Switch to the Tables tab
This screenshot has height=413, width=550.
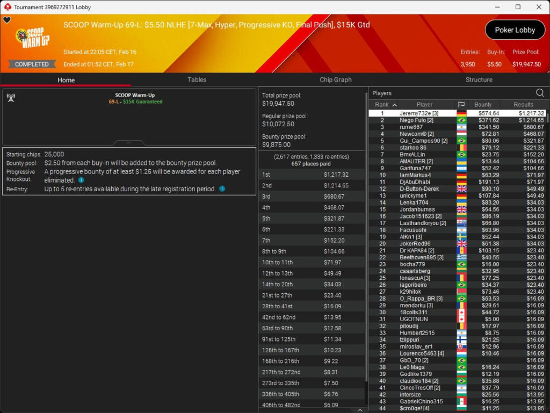click(x=197, y=79)
